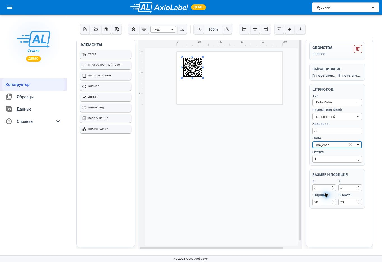This screenshot has height=262, width=382.
Task: Click the Отступ number field
Action: 337,159
